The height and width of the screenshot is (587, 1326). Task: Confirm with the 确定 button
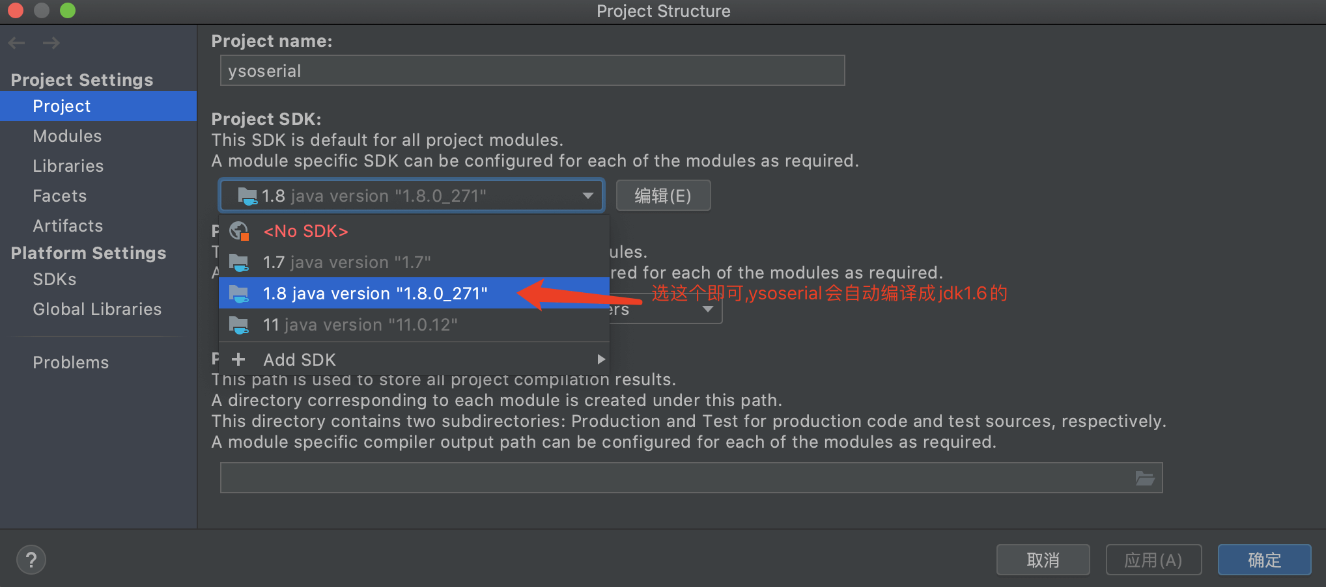coord(1264,560)
